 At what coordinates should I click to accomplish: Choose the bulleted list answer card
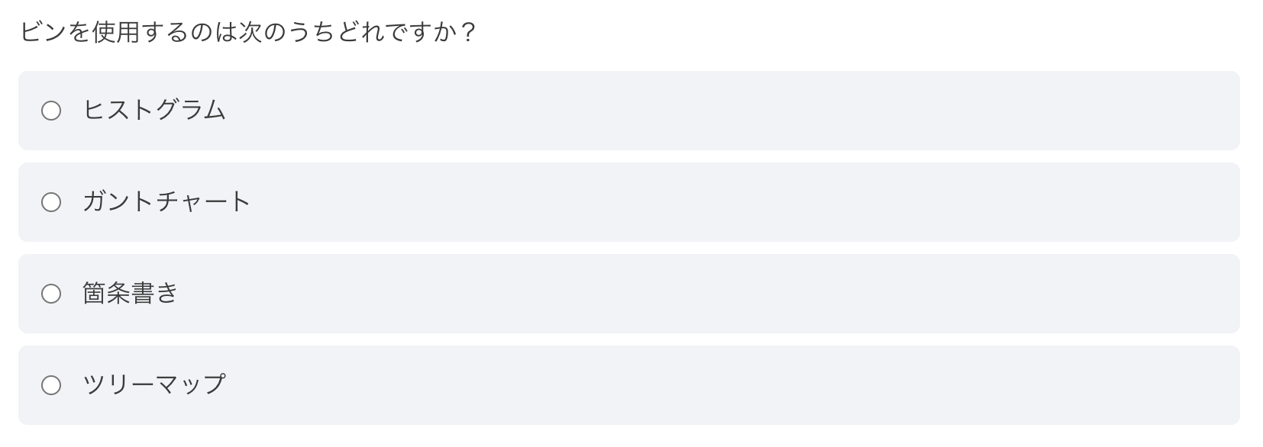[x=629, y=294]
